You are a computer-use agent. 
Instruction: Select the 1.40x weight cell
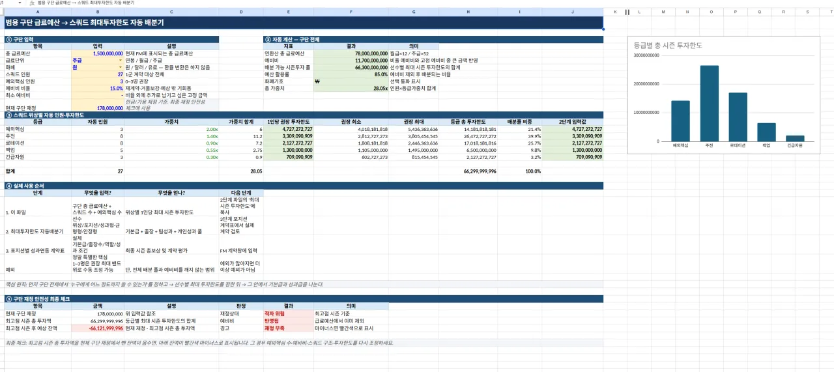point(171,136)
